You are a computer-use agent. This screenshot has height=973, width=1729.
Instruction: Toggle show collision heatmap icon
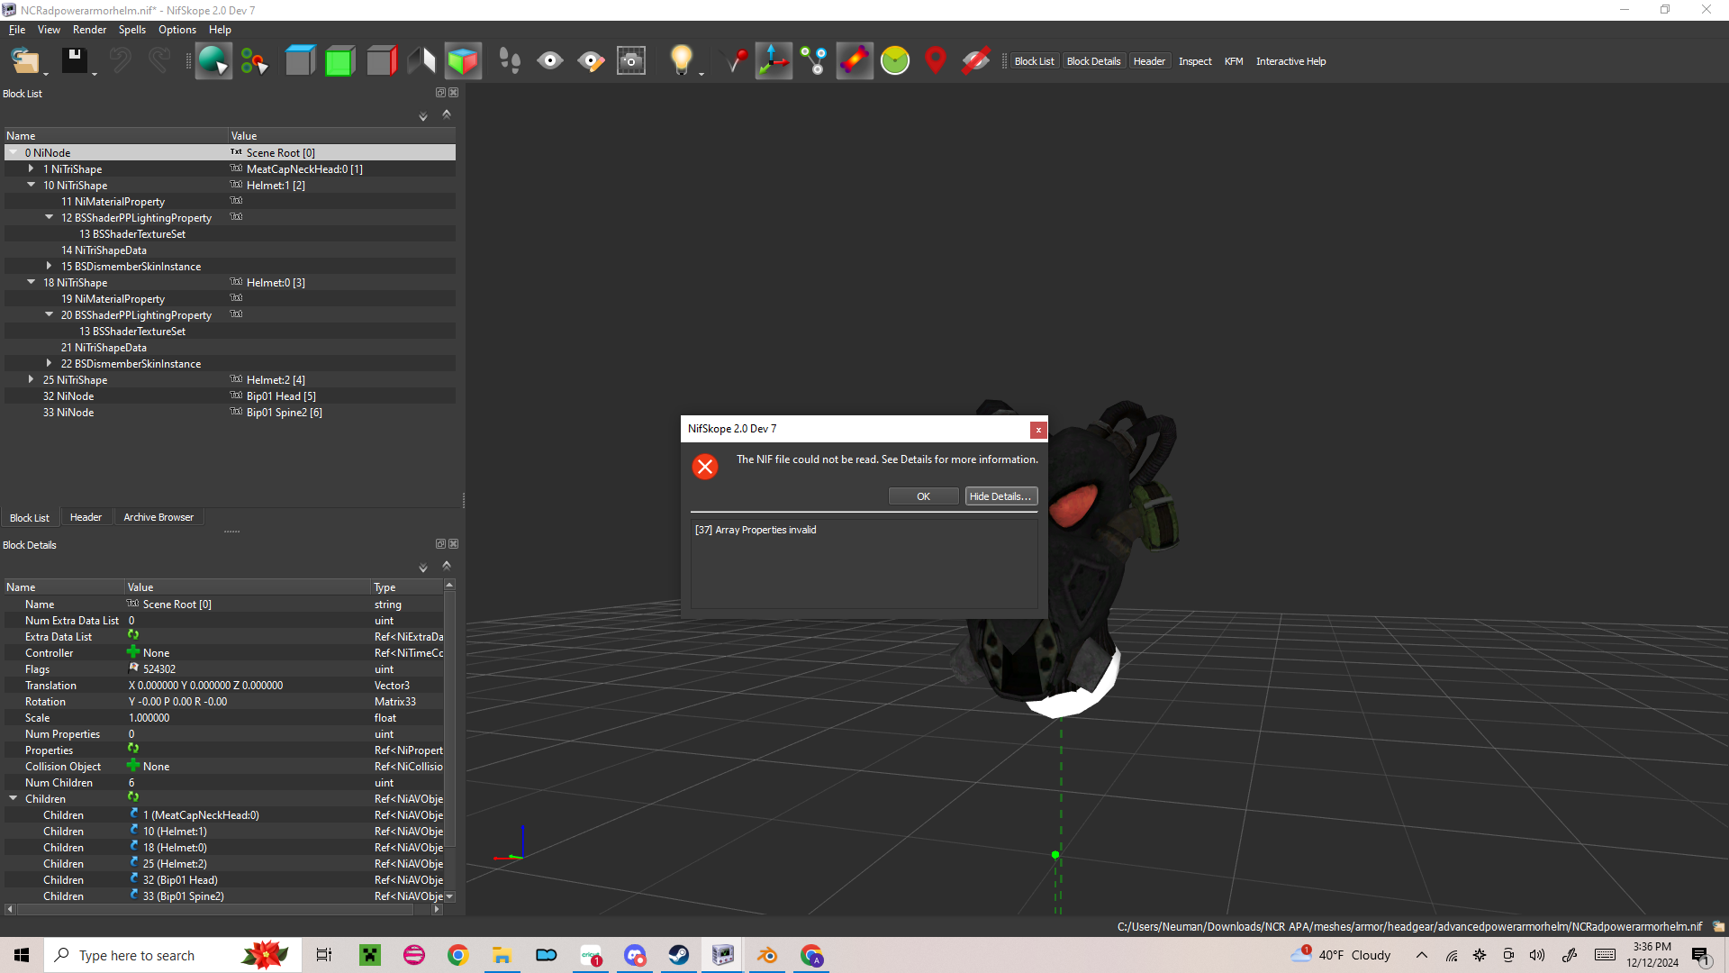coord(855,61)
